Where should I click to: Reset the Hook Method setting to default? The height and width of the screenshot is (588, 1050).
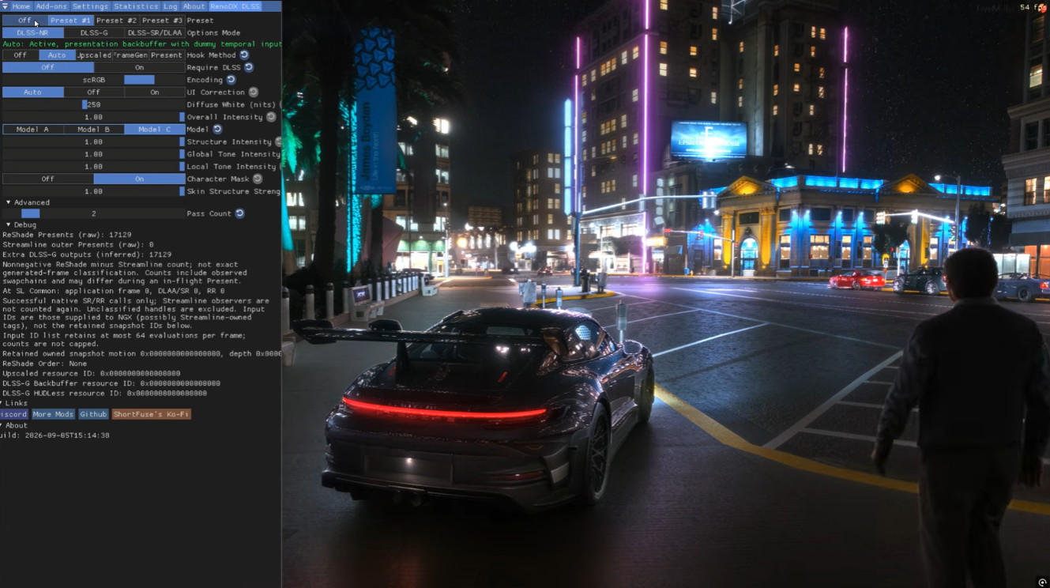[244, 55]
